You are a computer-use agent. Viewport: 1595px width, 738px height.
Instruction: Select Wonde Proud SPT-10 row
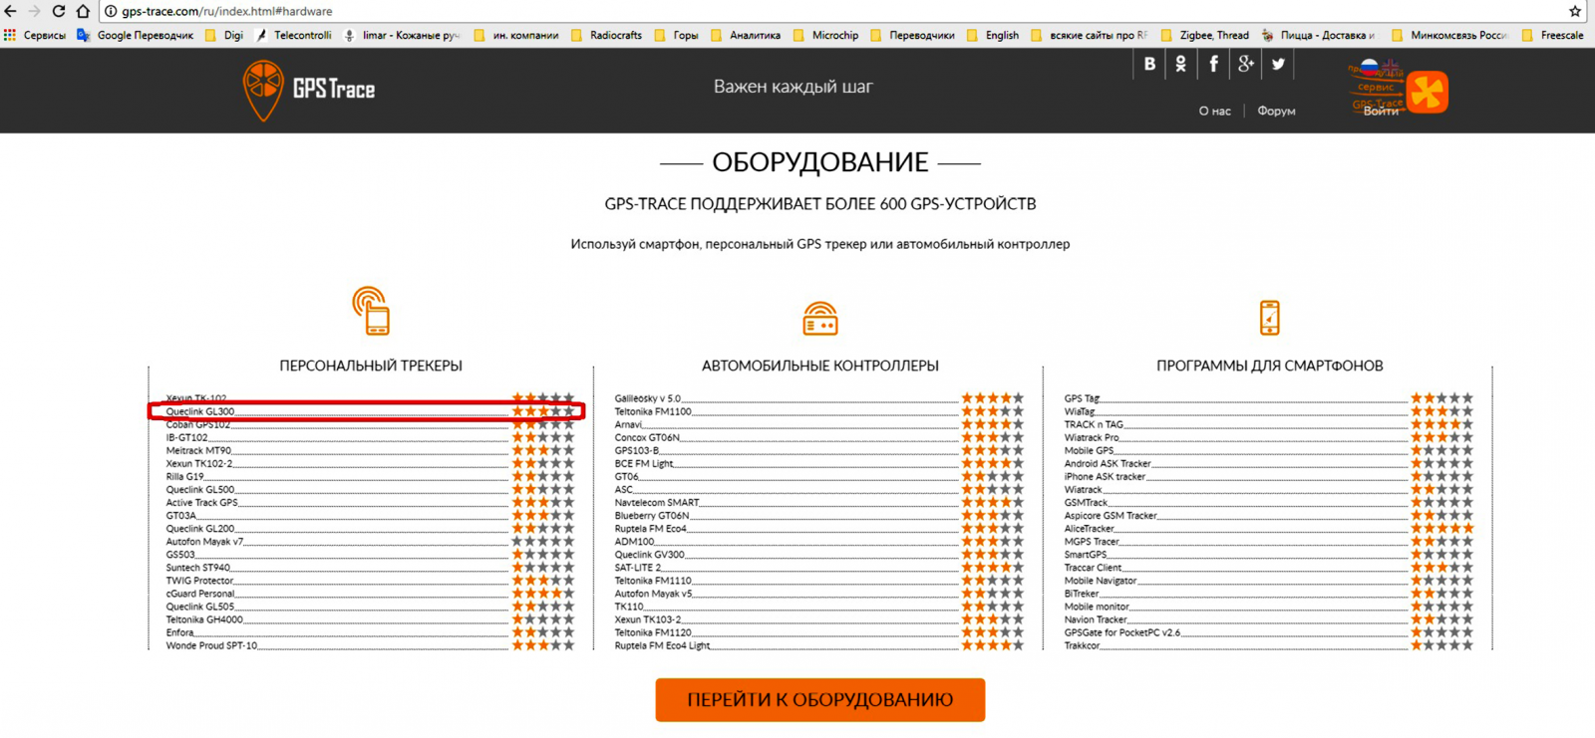(370, 645)
